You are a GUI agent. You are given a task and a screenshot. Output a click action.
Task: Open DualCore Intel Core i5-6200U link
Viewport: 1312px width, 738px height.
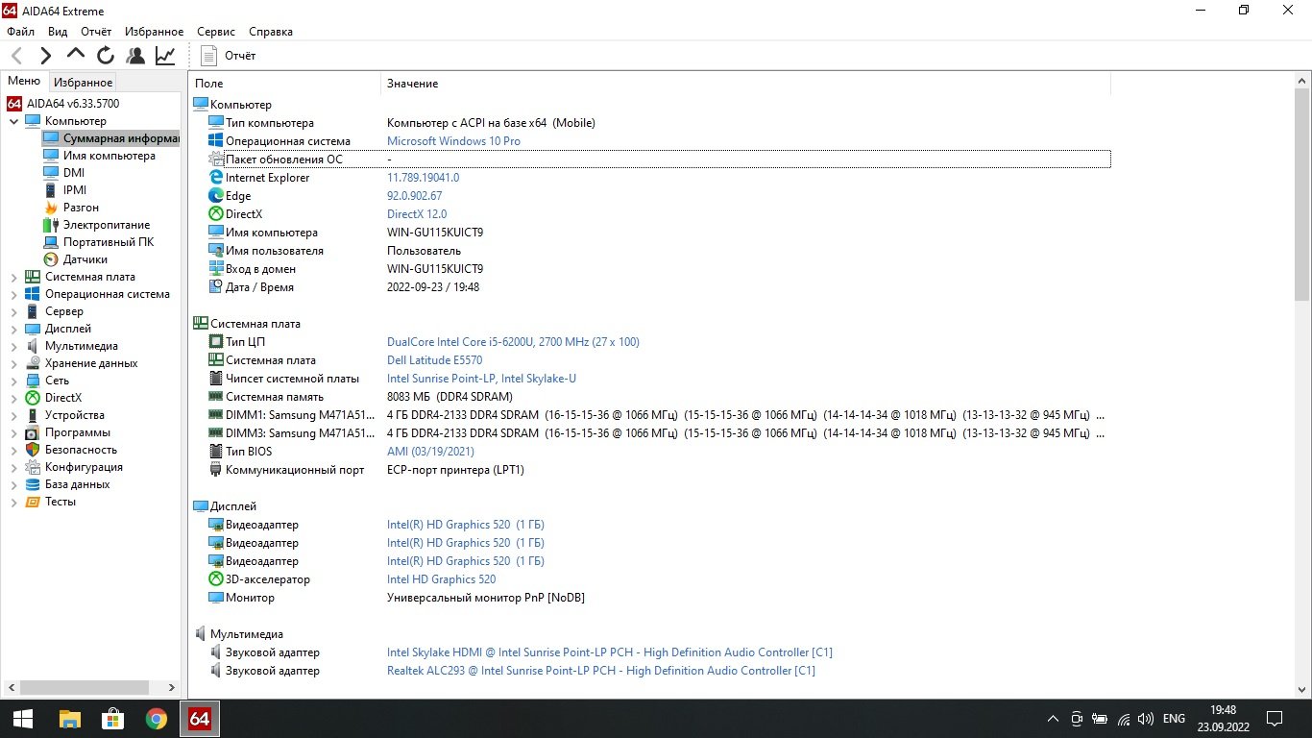513,342
